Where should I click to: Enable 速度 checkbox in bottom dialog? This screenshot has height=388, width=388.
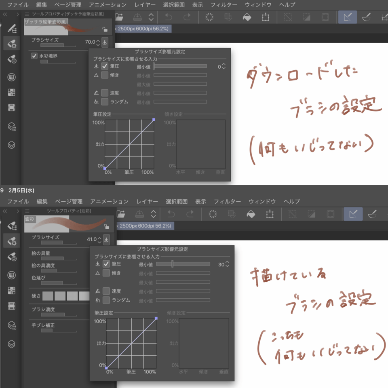click(x=106, y=291)
